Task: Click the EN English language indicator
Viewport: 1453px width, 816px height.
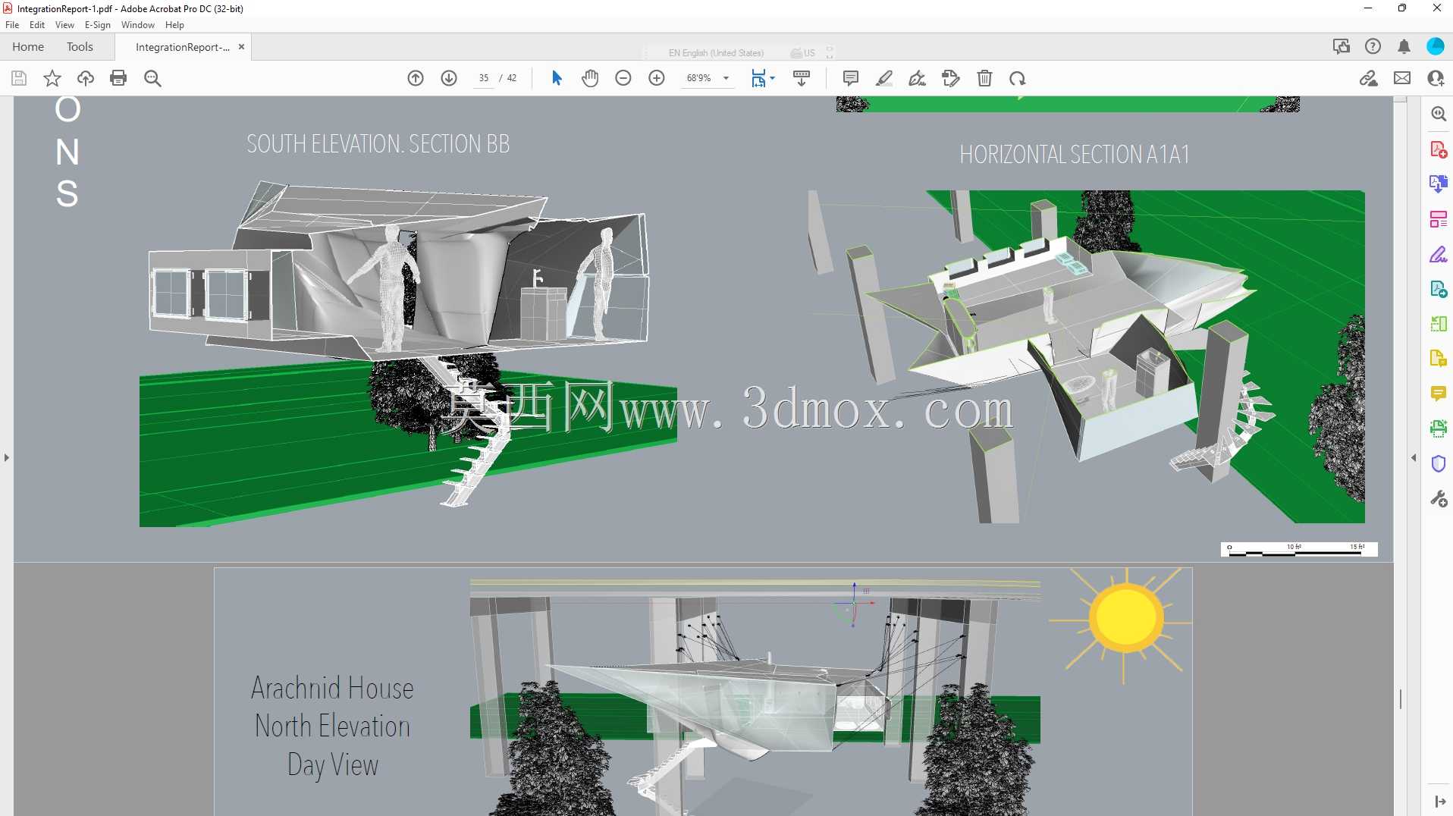Action: (x=716, y=53)
